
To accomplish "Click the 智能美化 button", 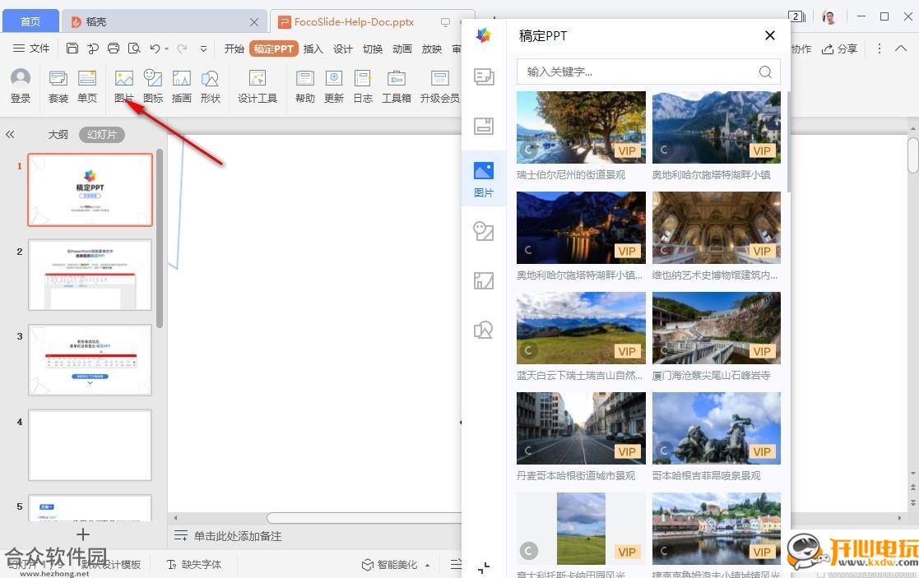I will (390, 565).
